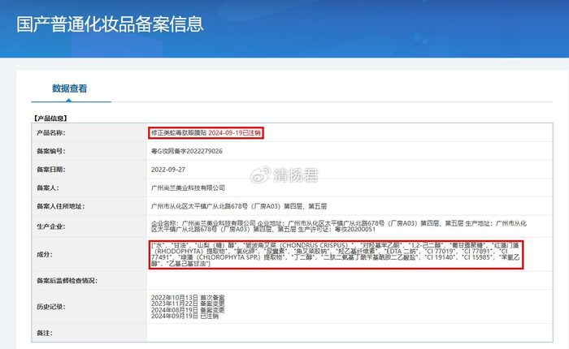Select the 【产品信息】 section header
Viewport: 569px width, 349px height.
[x=50, y=118]
